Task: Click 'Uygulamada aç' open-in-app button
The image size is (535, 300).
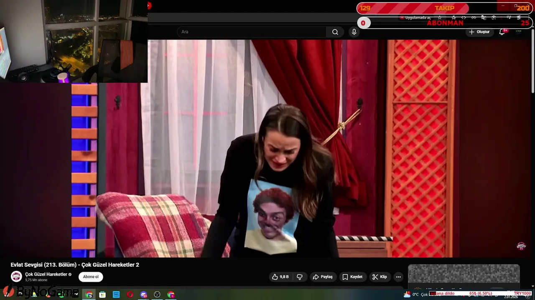Action: 415,17
